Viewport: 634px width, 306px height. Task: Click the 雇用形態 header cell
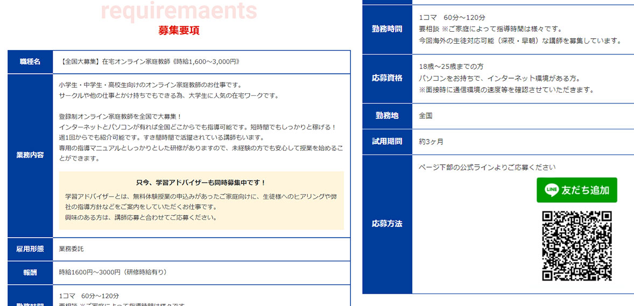click(30, 249)
